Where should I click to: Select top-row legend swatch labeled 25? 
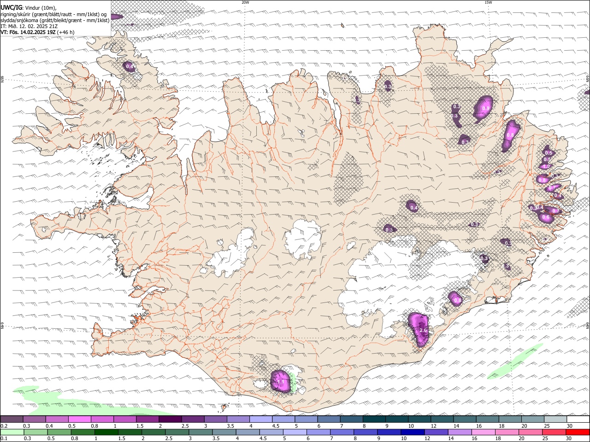click(555, 419)
